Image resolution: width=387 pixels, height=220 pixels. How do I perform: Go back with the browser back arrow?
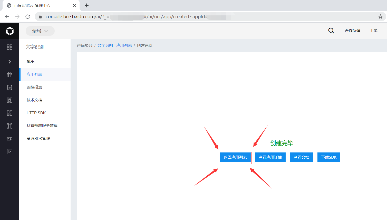click(x=7, y=17)
